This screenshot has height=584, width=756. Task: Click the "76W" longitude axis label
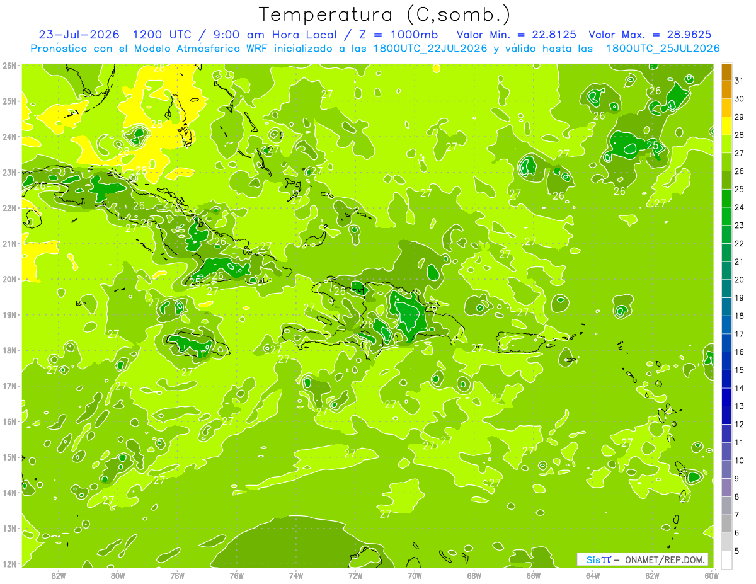(237, 575)
